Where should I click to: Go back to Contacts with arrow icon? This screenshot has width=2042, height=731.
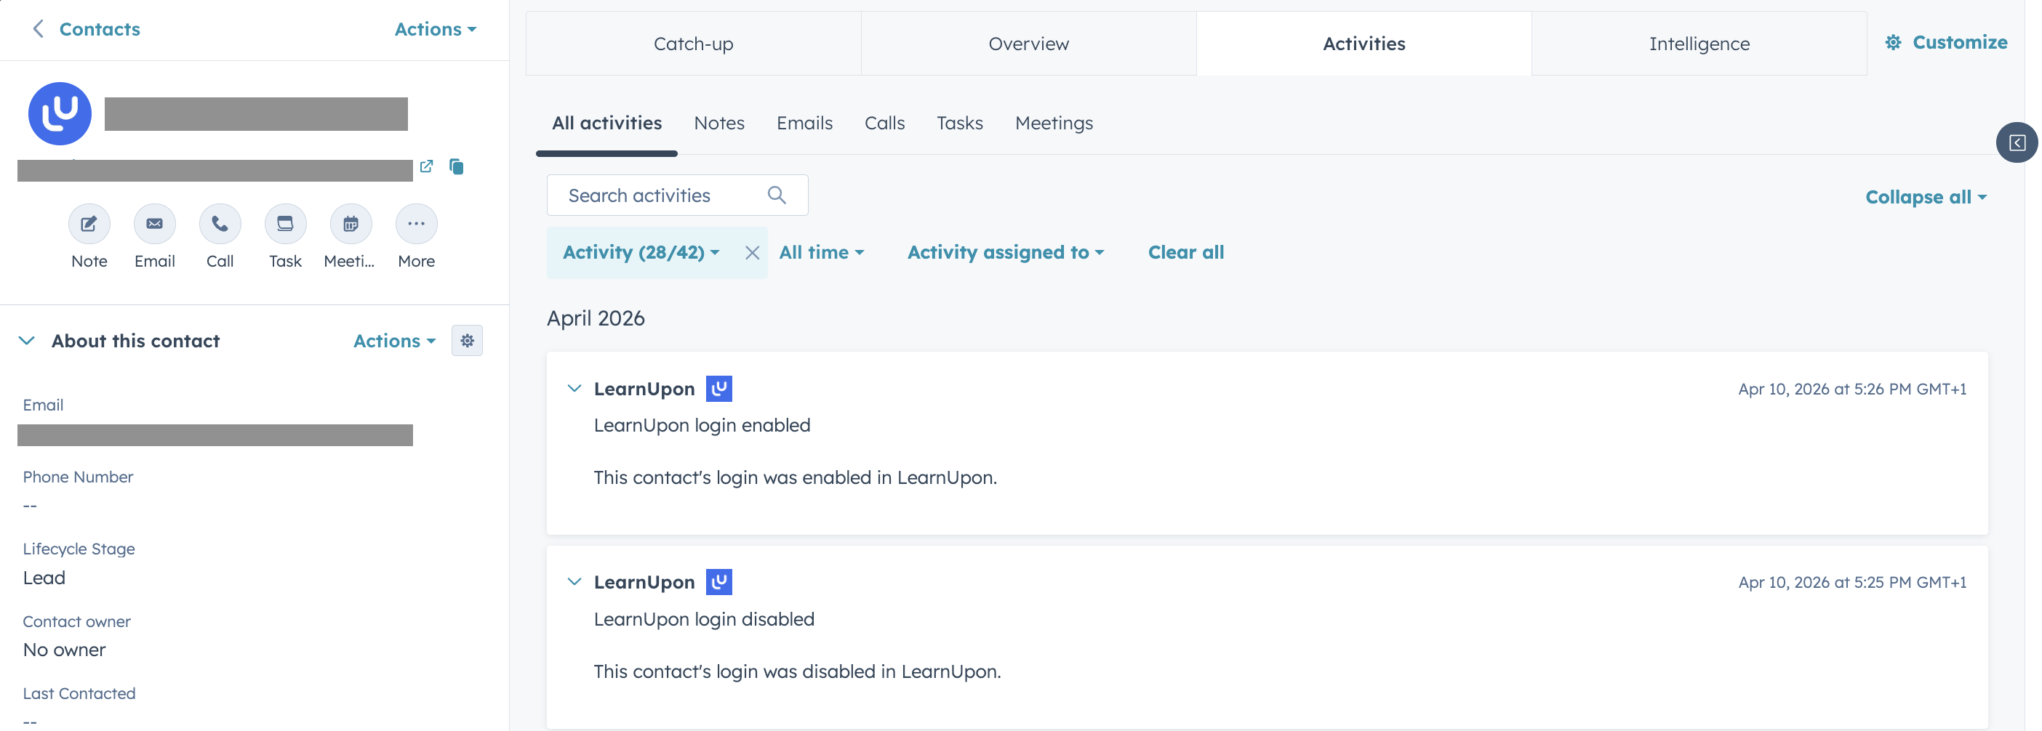[x=37, y=29]
